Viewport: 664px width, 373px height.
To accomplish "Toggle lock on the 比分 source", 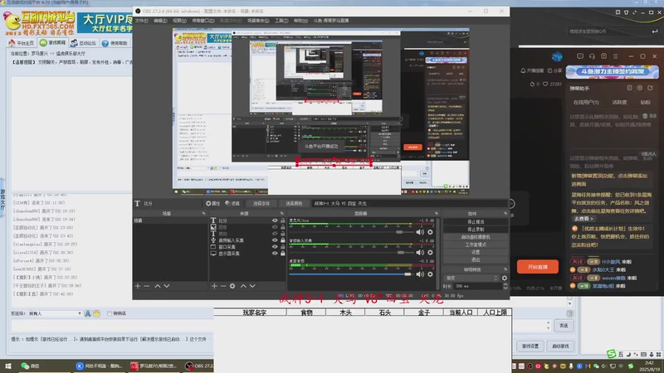I will pos(282,220).
